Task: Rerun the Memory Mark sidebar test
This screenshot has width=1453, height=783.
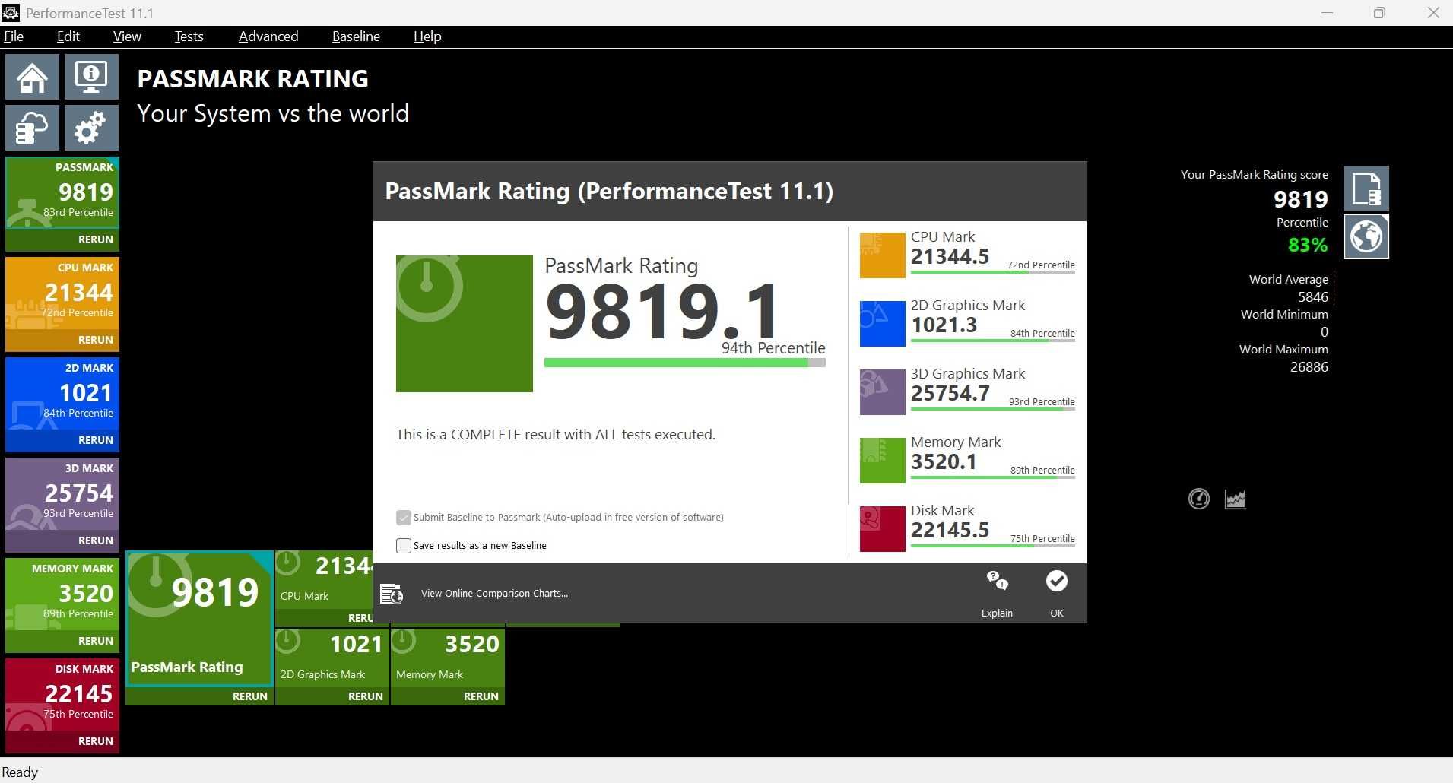Action: coord(96,641)
